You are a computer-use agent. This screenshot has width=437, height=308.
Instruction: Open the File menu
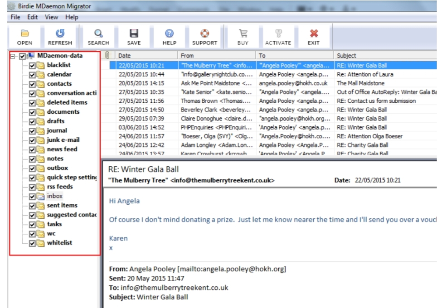tap(15, 17)
